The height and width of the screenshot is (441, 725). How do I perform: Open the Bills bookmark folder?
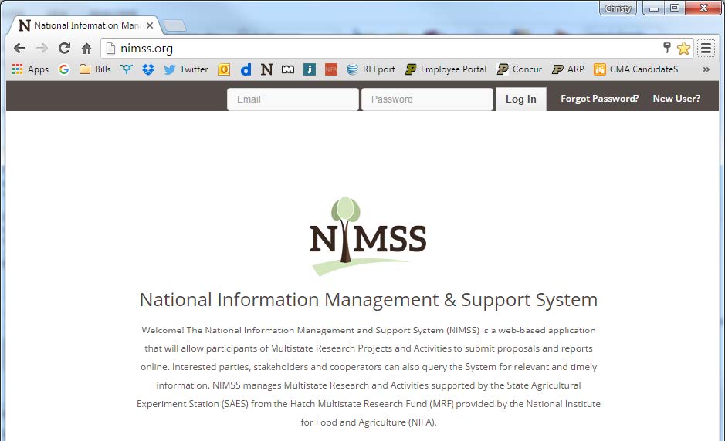[x=95, y=69]
